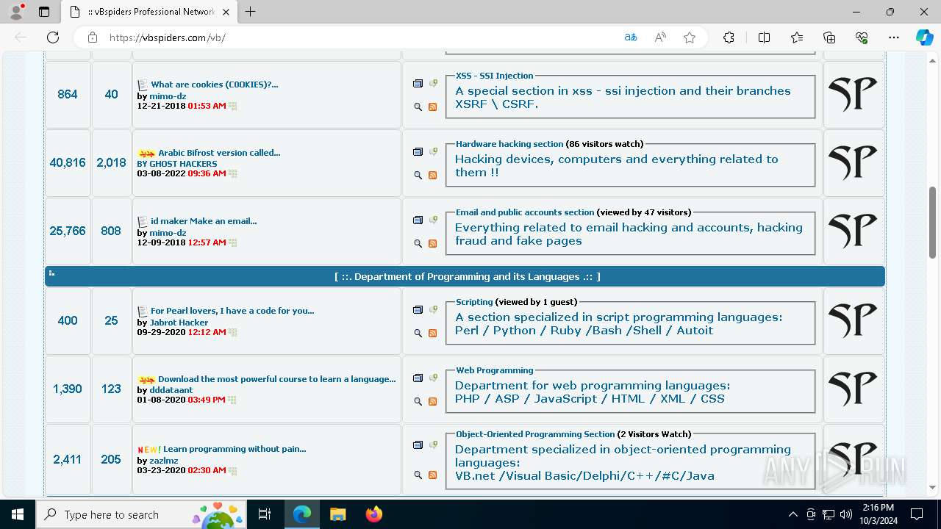
Task: Open the RSS feed icon for Web Programming
Action: (x=432, y=402)
